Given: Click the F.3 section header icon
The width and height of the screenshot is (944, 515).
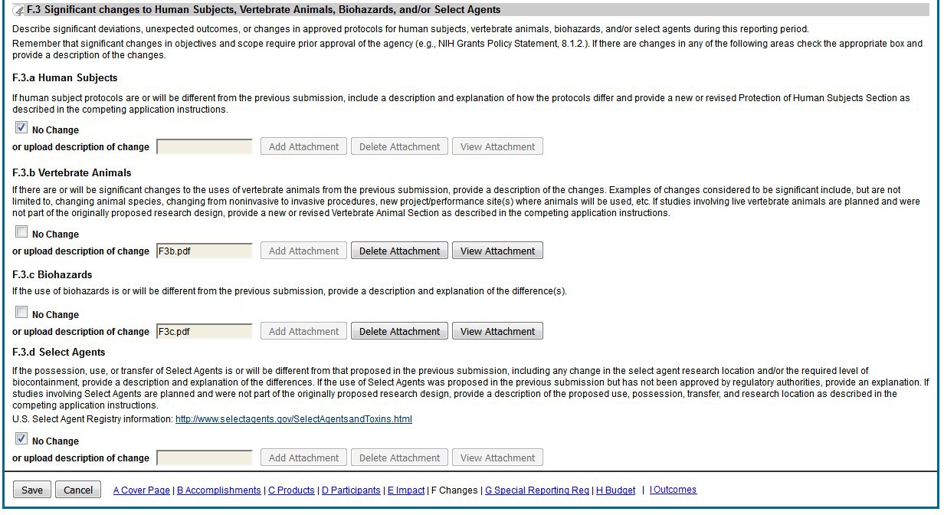Looking at the screenshot, I should tap(19, 11).
